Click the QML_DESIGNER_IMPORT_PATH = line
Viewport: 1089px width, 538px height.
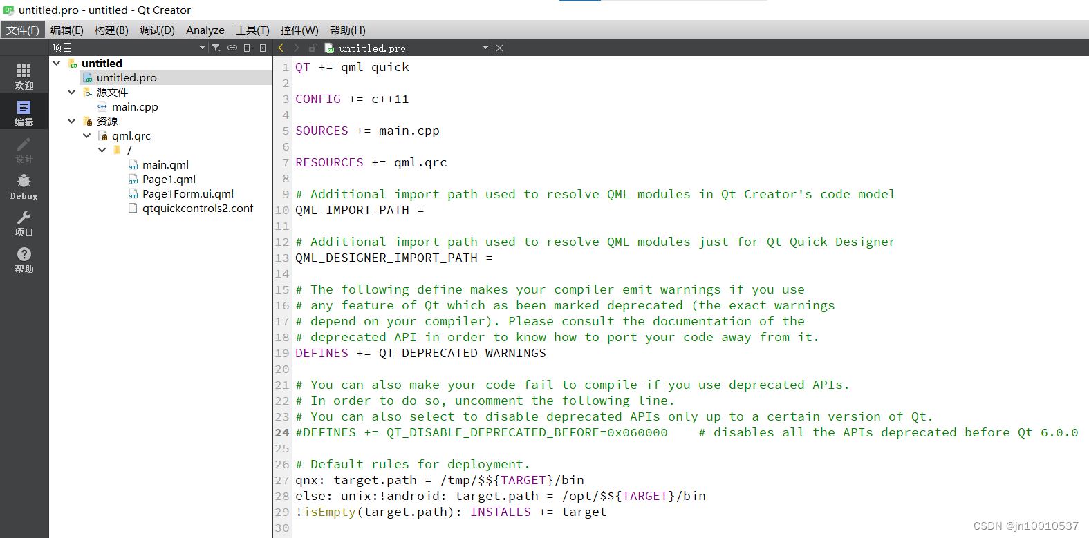pos(394,258)
